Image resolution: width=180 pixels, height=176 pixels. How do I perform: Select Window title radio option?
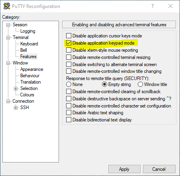pos(140,84)
